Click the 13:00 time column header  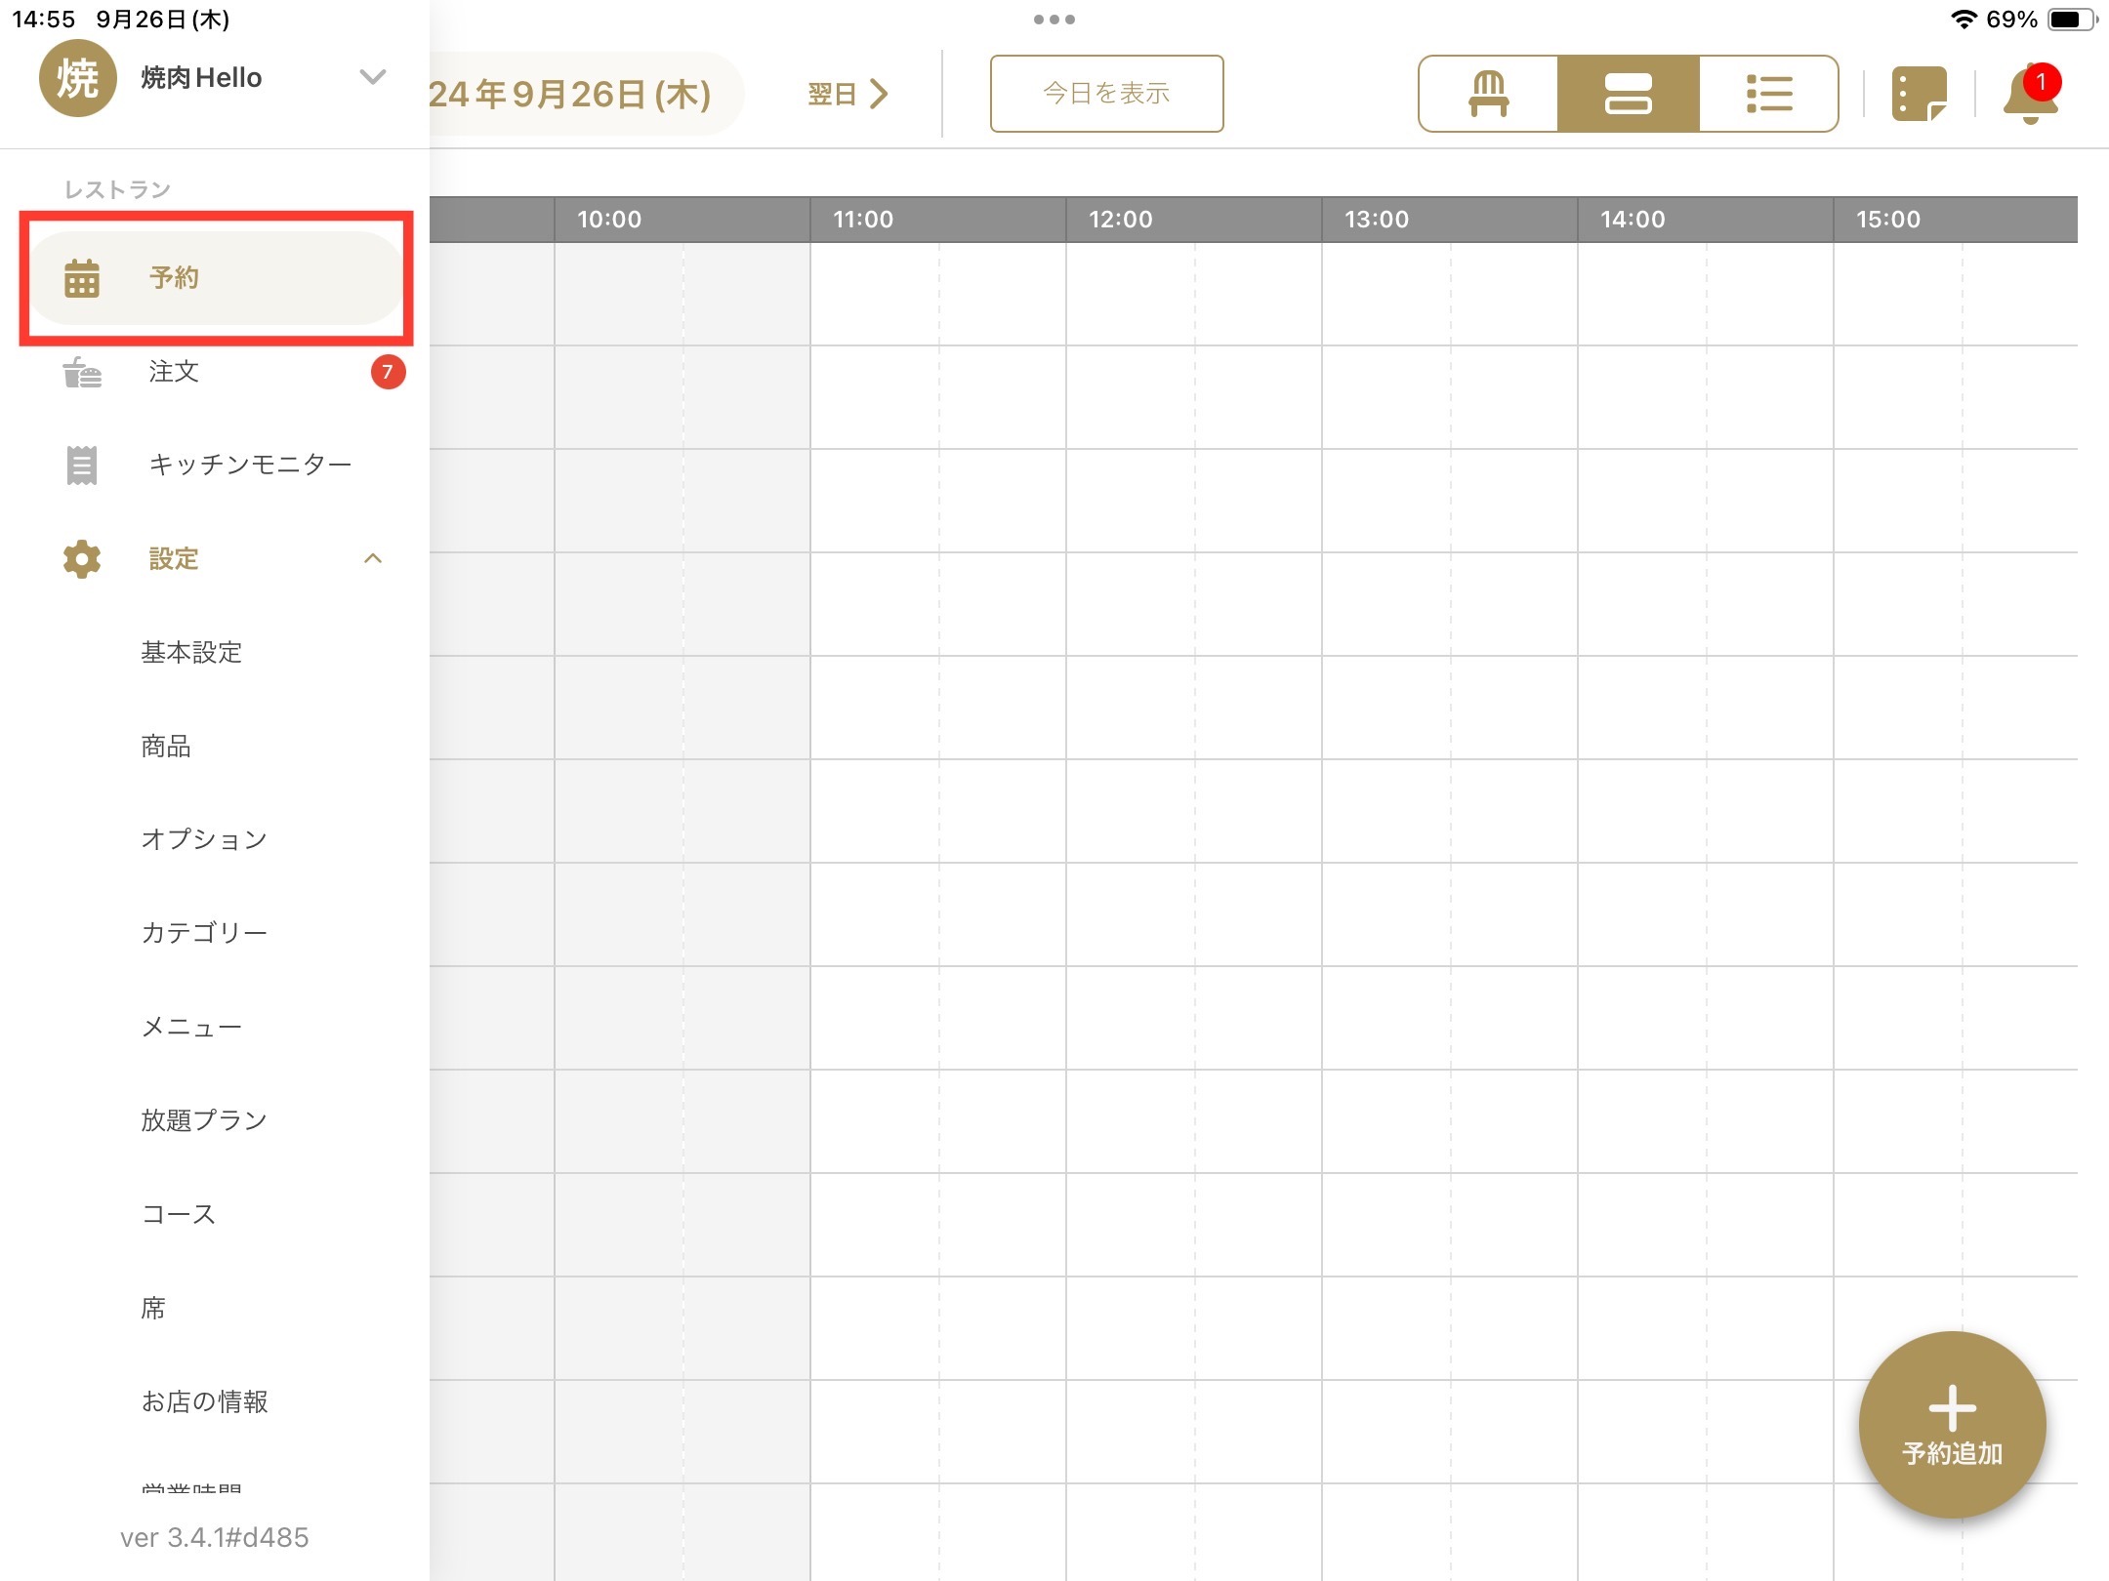[x=1377, y=220]
